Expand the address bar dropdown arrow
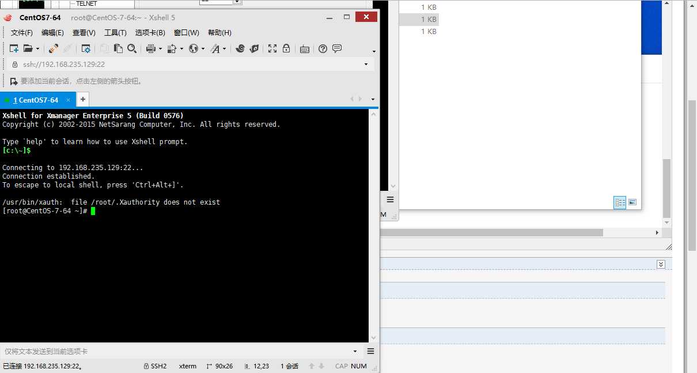697x373 pixels. tap(366, 64)
